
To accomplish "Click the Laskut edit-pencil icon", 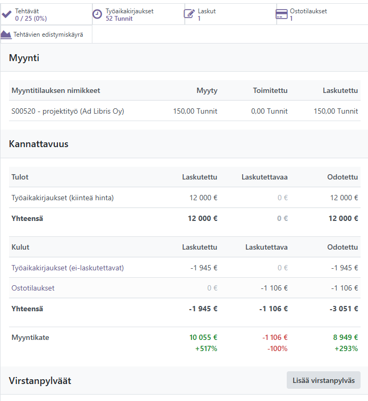I will 189,14.
